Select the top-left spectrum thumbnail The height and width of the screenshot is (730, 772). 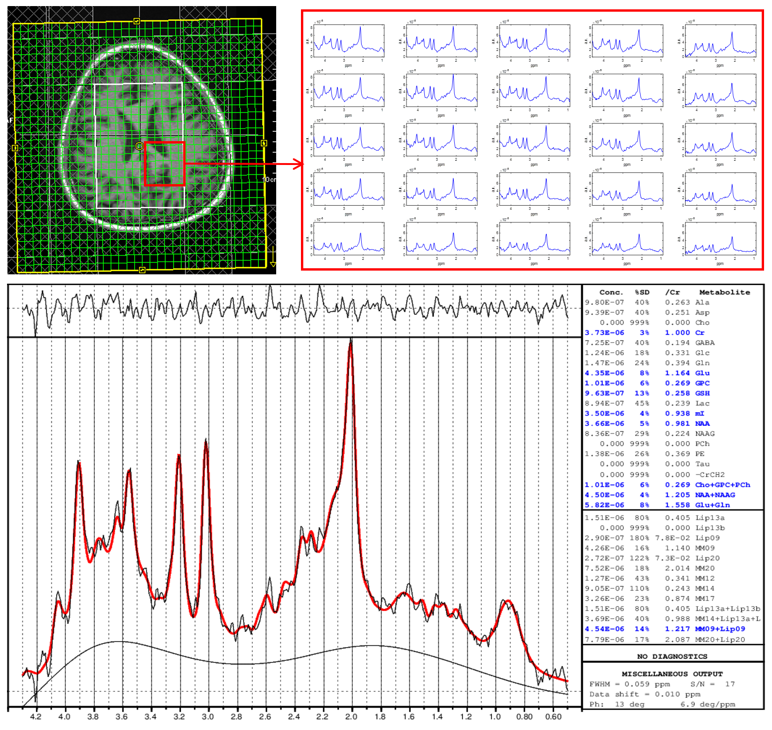coord(349,42)
